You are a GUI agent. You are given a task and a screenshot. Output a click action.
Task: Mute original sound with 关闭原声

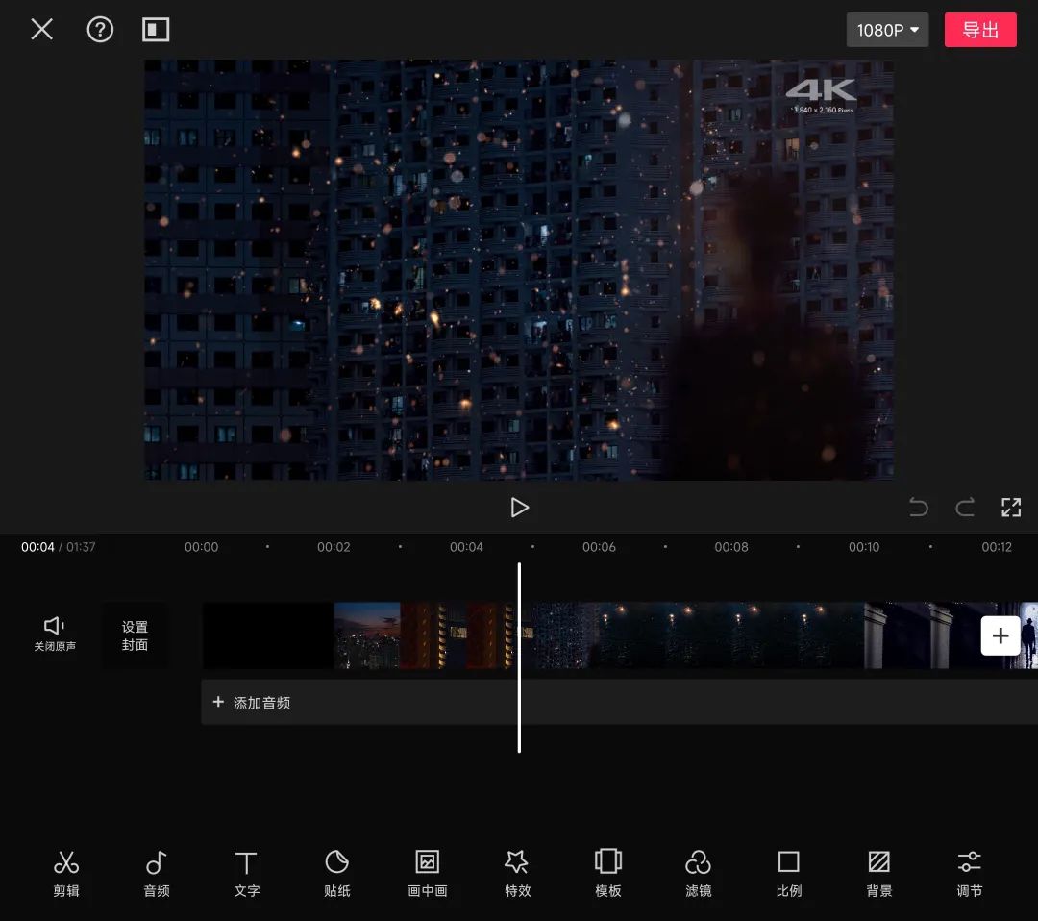[x=55, y=635]
